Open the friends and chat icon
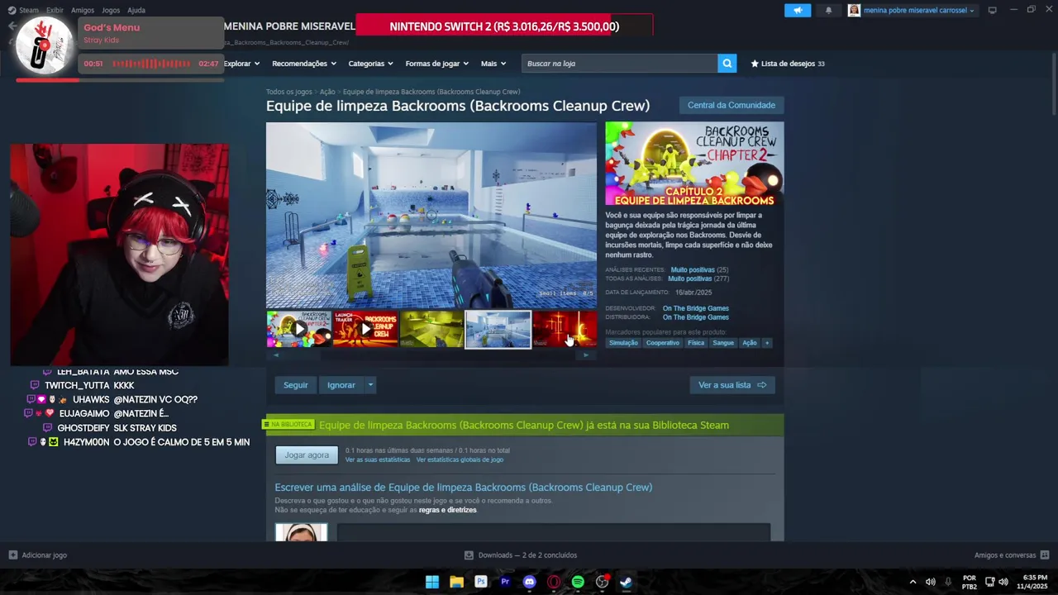The width and height of the screenshot is (1058, 595). click(1045, 555)
